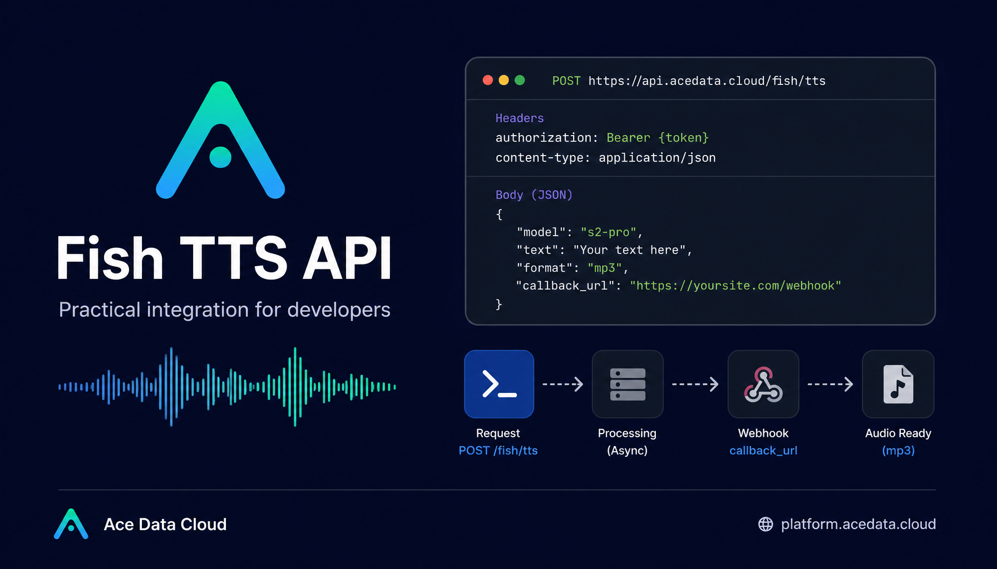This screenshot has width=997, height=569.
Task: Click the Audio Ready step label
Action: 898,433
